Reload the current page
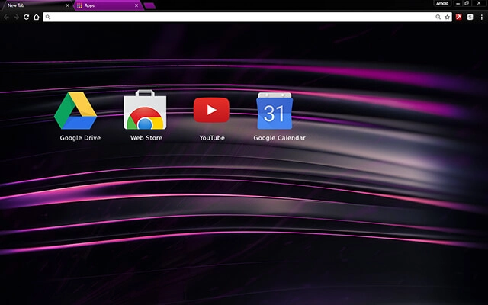 (27, 17)
